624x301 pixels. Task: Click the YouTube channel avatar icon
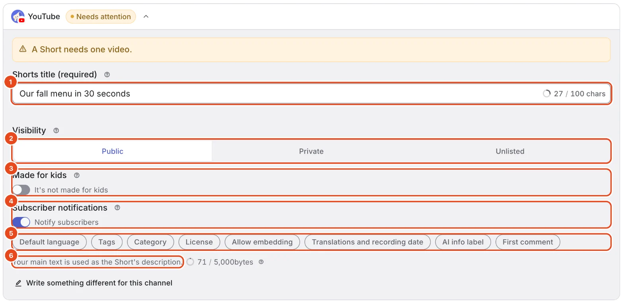coord(18,17)
